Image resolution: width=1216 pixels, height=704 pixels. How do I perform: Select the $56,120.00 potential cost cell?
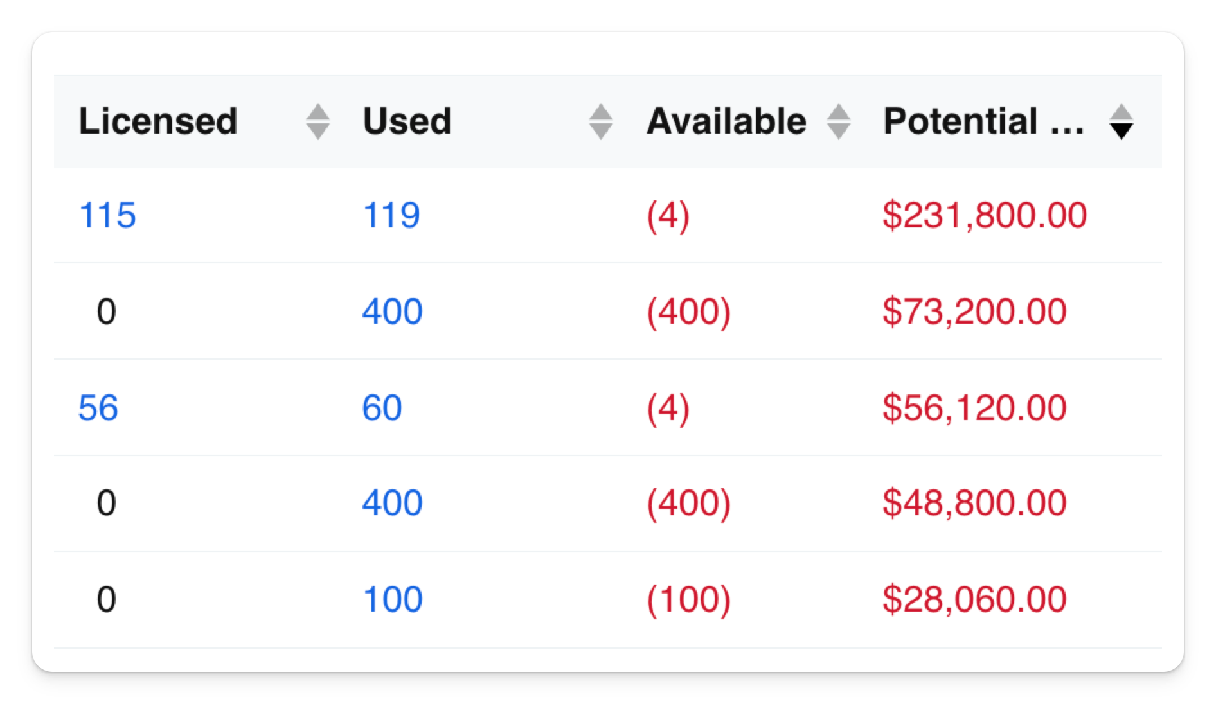point(974,408)
